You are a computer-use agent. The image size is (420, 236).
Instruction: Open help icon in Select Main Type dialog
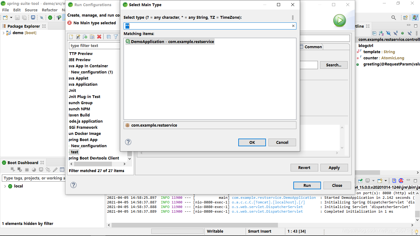[128, 142]
